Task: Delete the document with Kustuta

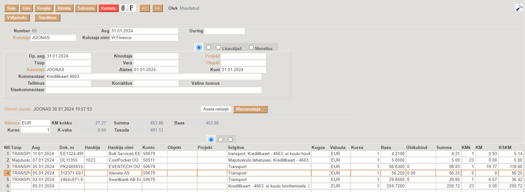Action: tap(108, 8)
